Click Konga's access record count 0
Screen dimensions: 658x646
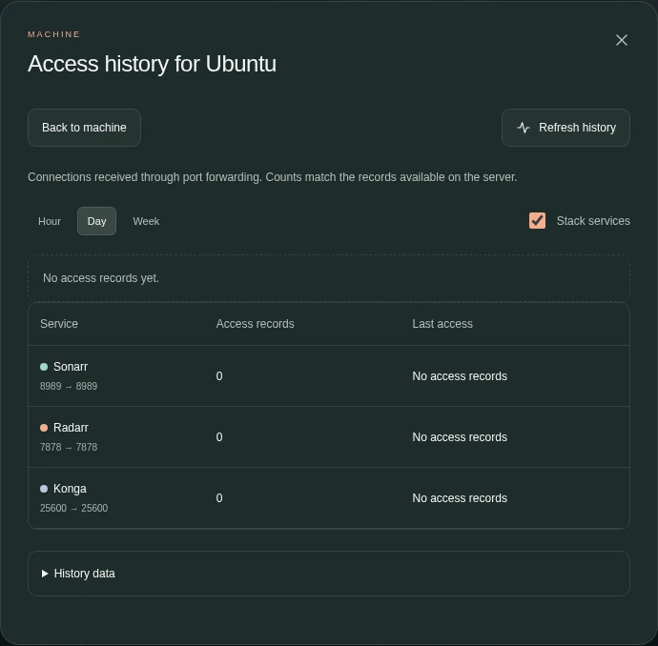219,498
